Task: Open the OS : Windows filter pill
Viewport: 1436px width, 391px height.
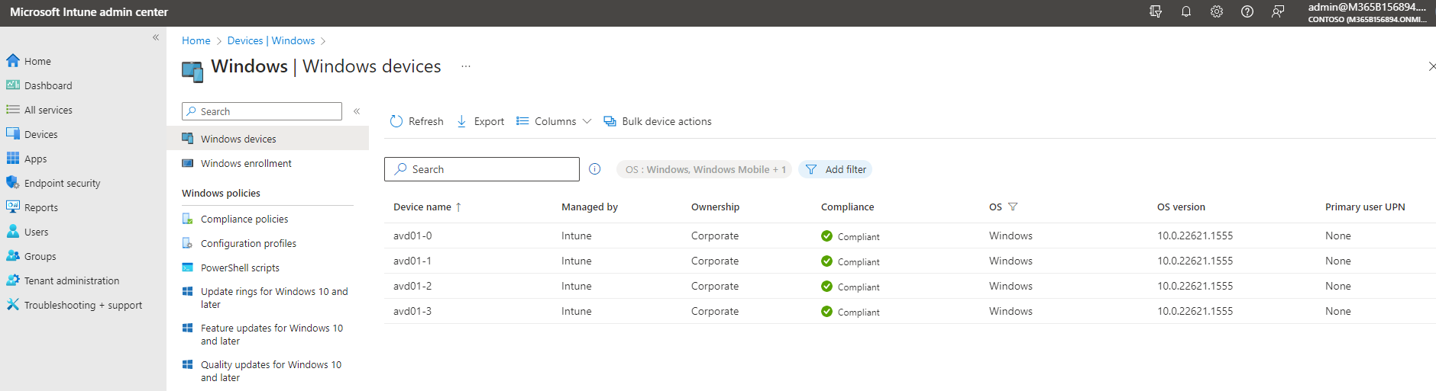Action: [705, 169]
